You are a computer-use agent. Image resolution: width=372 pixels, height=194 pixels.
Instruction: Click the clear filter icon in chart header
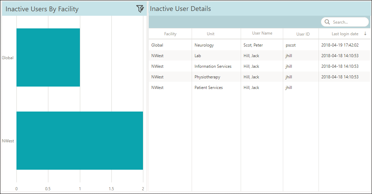tap(140, 9)
